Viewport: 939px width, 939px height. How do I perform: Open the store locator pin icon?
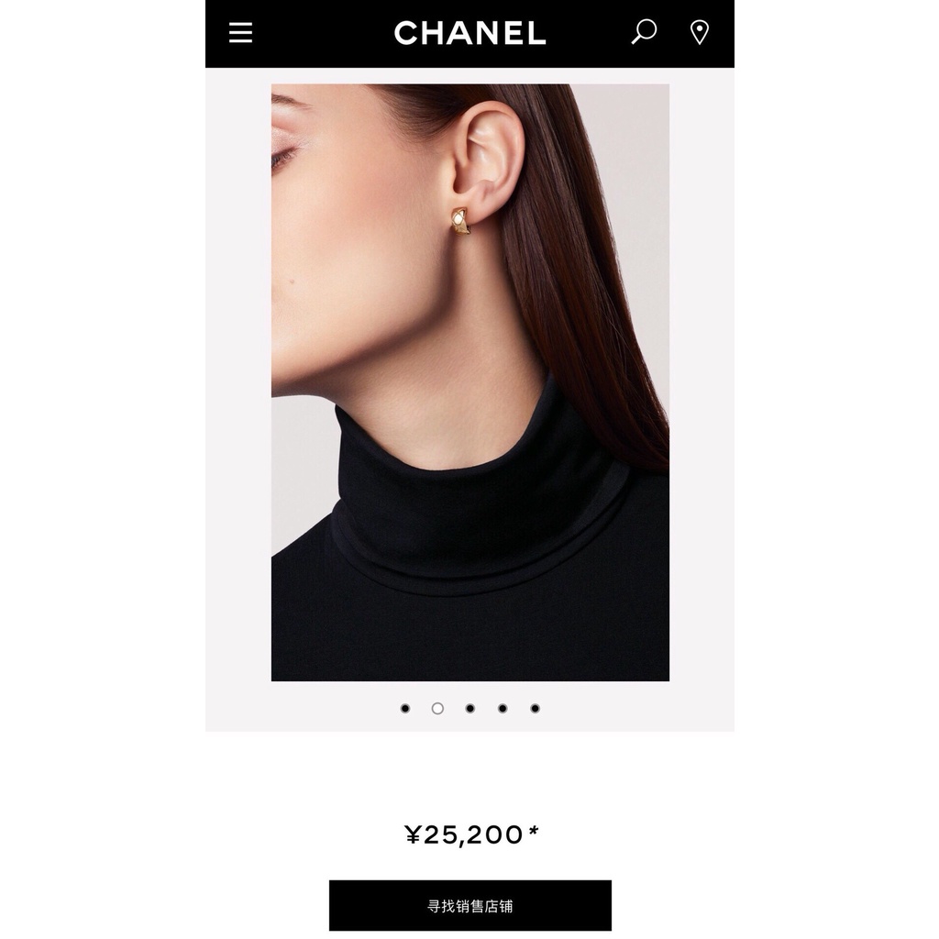[x=700, y=32]
